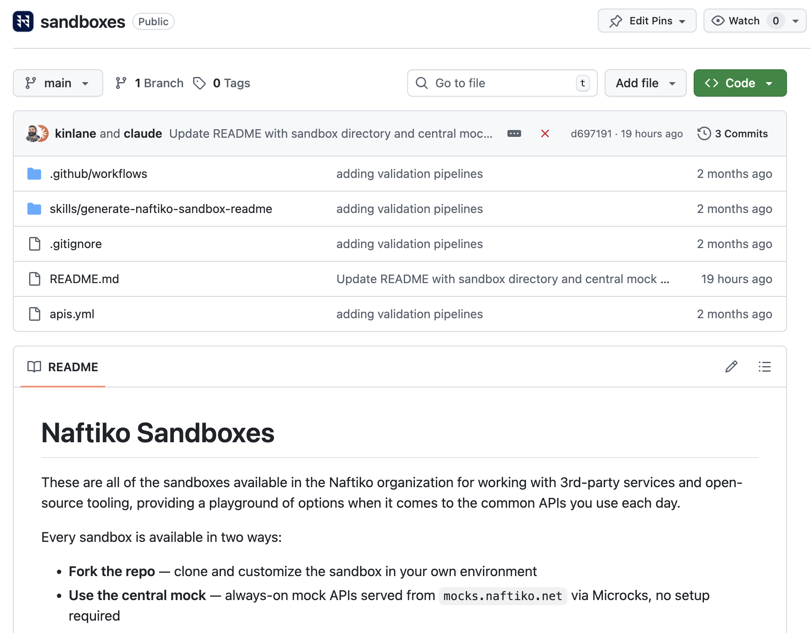This screenshot has height=633, width=811.
Task: Click the watch count badge 0
Action: click(775, 21)
